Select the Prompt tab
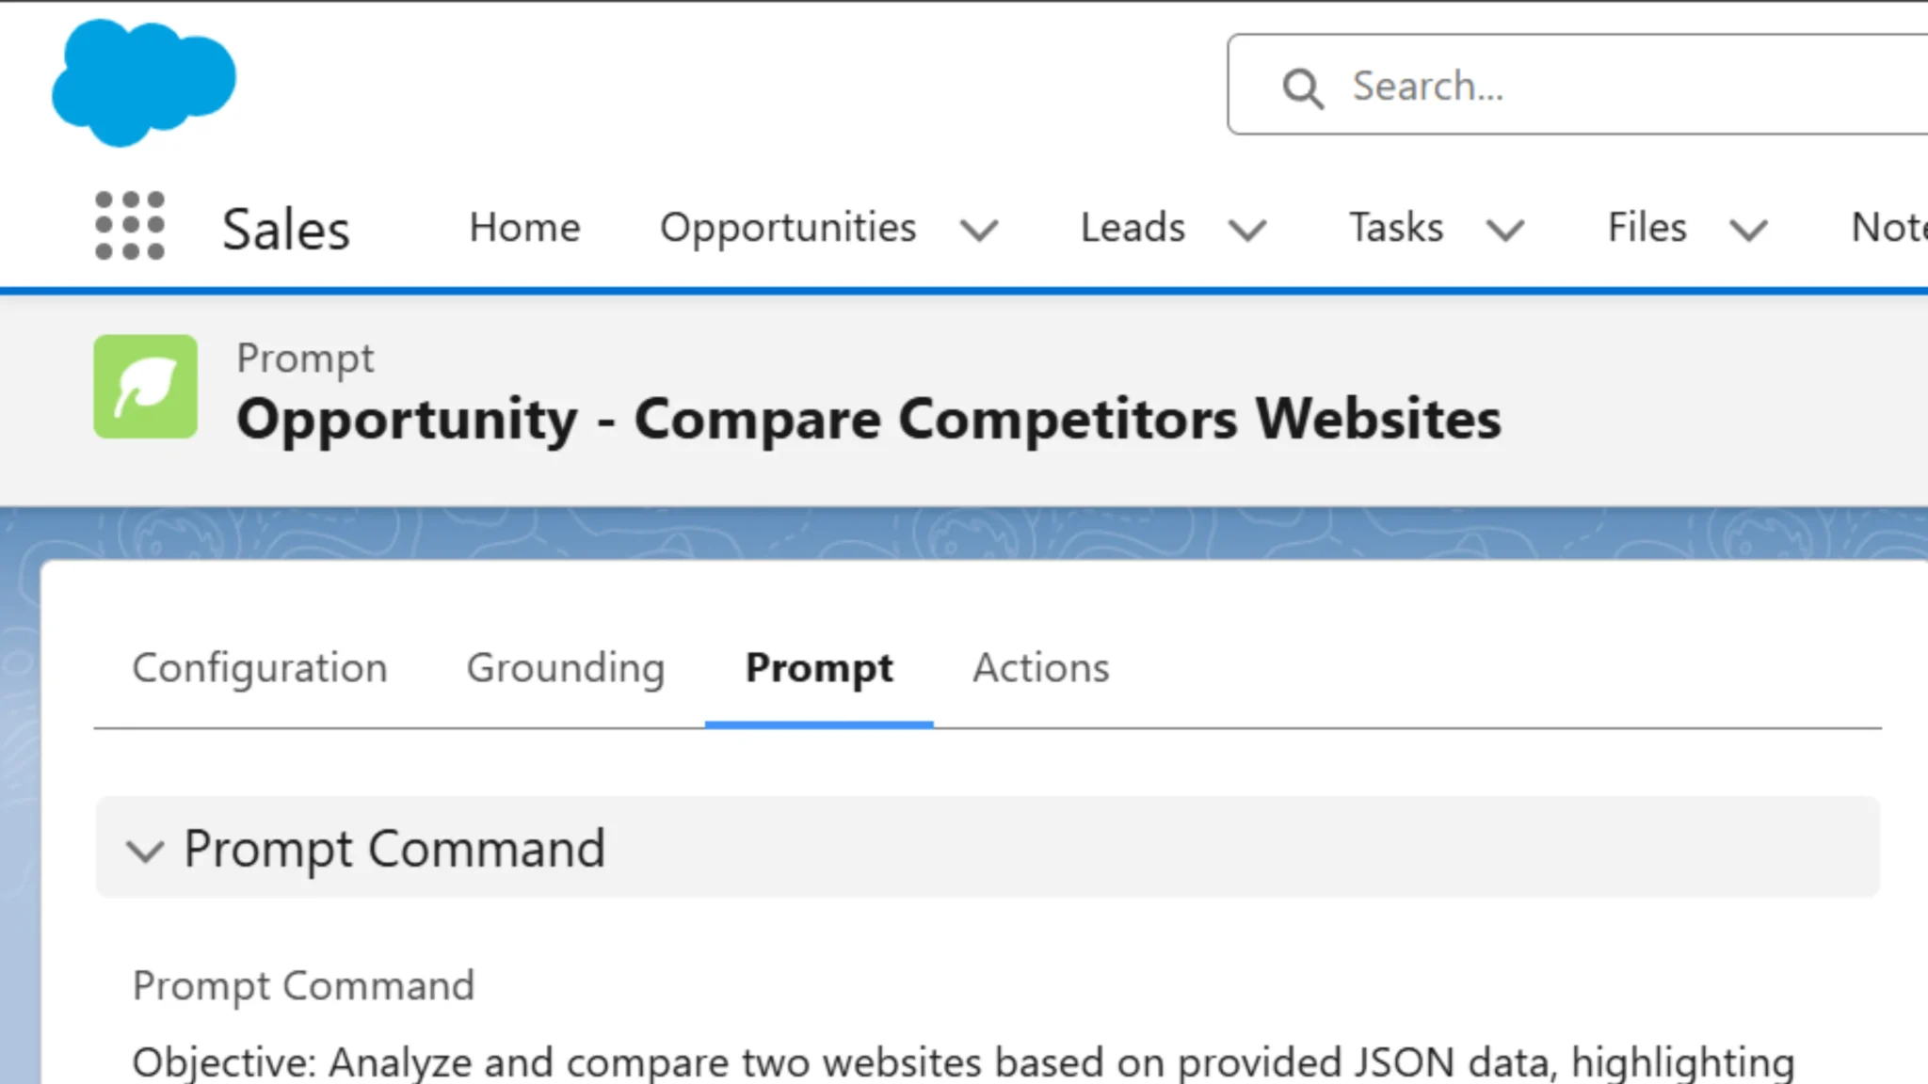 click(x=819, y=668)
